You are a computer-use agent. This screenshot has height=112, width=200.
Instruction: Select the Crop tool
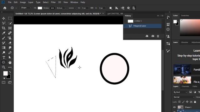point(3,28)
